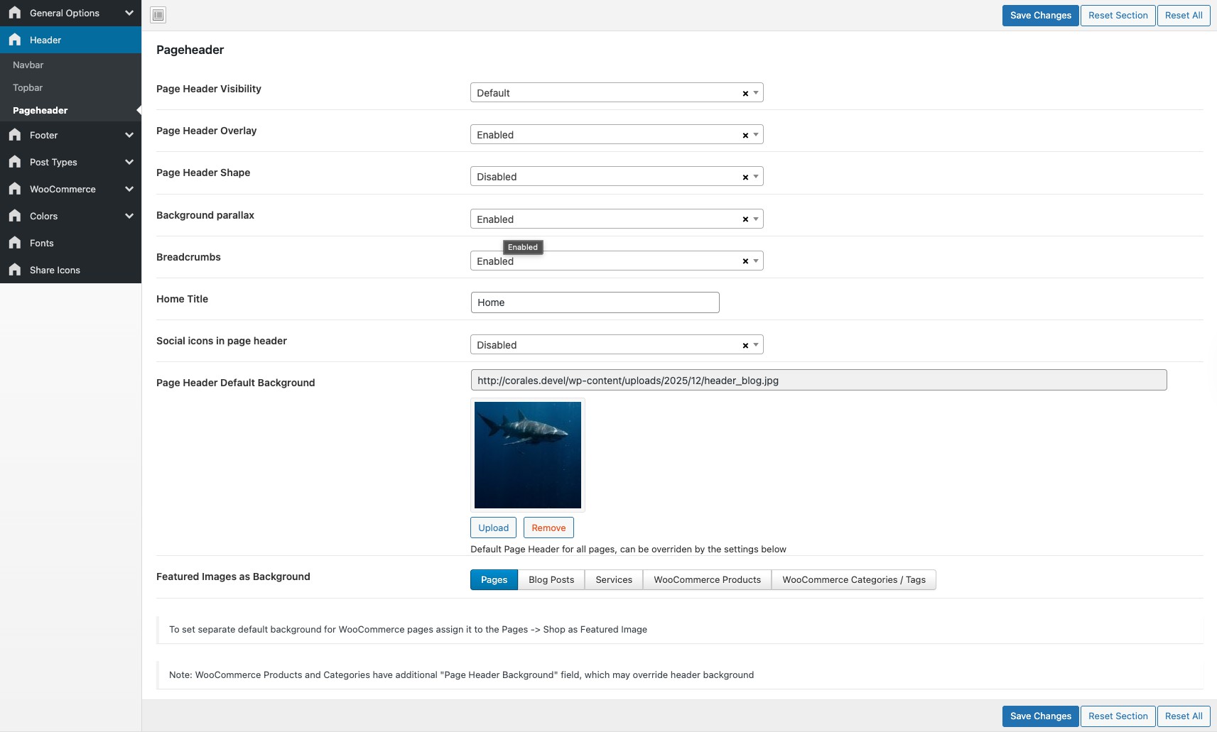Click the expand-all sections icon in top bar
This screenshot has height=732, width=1217.
pos(158,15)
